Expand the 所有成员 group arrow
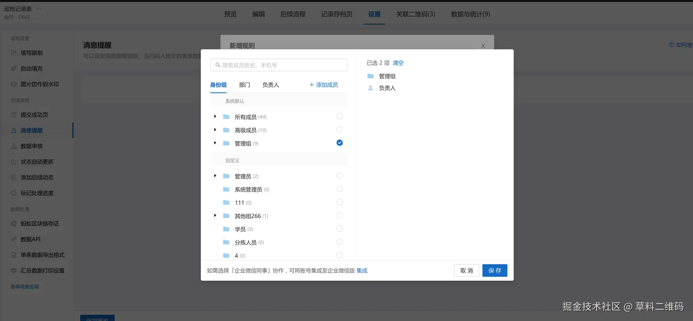693x321 pixels. click(x=215, y=117)
